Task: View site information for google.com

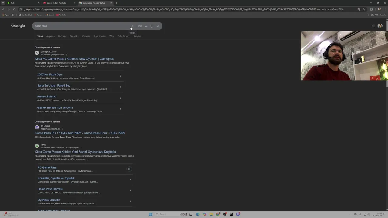Action: point(21,9)
